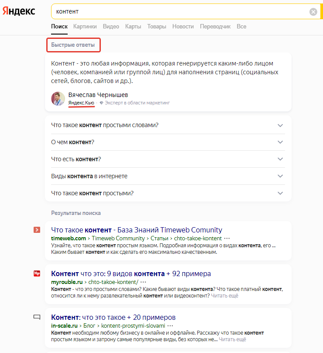
Task: Click the chto-takoe-kontent/ breadcrumb of myrouble.ru
Action: point(113,282)
